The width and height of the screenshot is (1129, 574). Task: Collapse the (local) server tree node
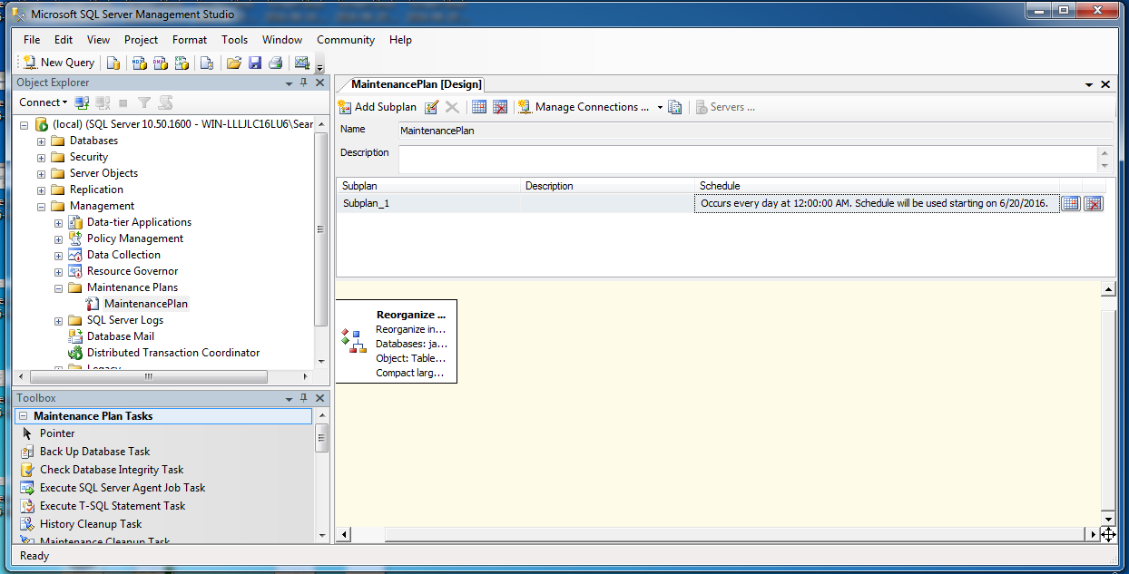[x=24, y=124]
